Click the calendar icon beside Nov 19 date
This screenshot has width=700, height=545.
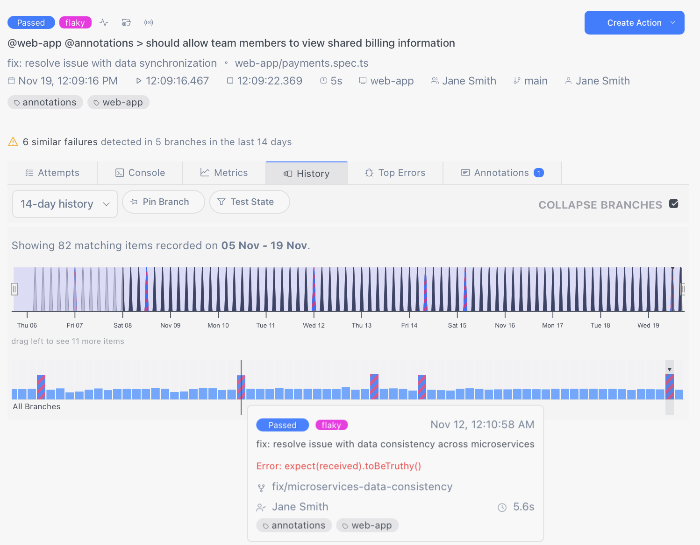(x=12, y=81)
